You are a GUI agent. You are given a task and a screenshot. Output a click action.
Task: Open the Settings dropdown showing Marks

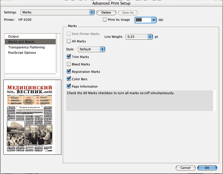pyautogui.click(x=57, y=13)
